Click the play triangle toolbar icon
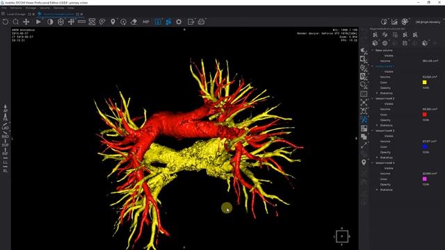This screenshot has height=250, width=445. click(39, 22)
